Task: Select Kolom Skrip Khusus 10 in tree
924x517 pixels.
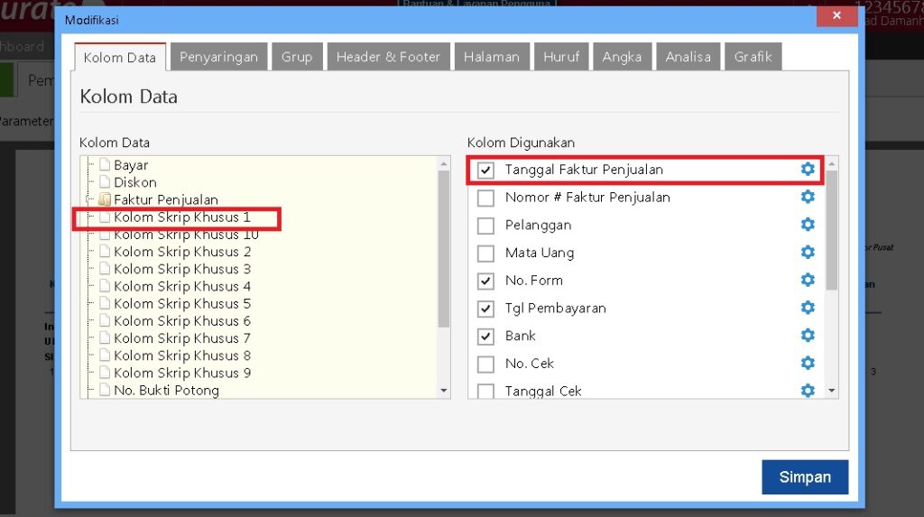Action: coord(186,234)
